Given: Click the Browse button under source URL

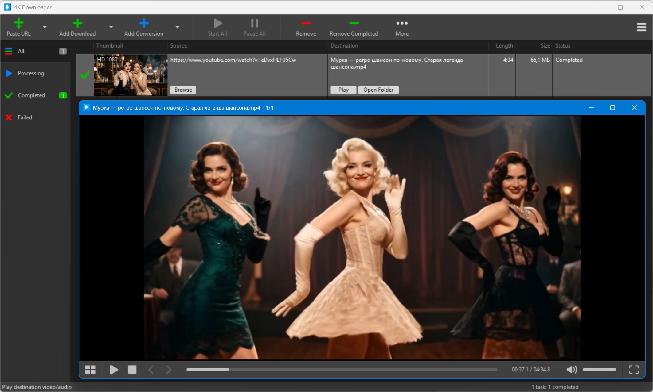Looking at the screenshot, I should coord(183,90).
